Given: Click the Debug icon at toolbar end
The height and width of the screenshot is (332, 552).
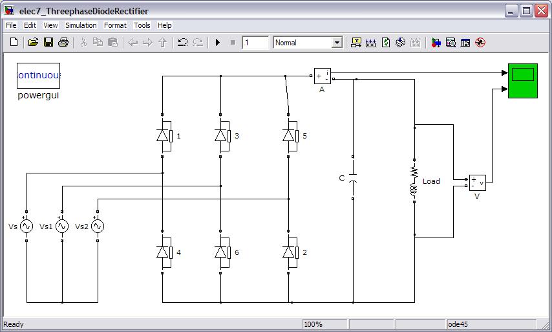Looking at the screenshot, I should click(x=480, y=43).
